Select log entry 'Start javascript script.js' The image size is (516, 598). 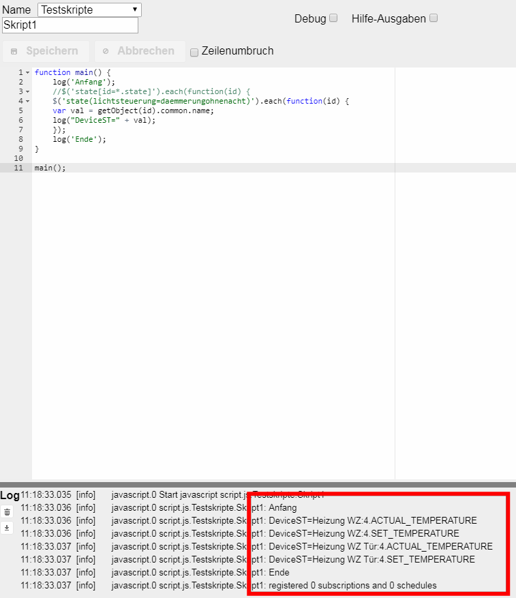tap(172, 494)
